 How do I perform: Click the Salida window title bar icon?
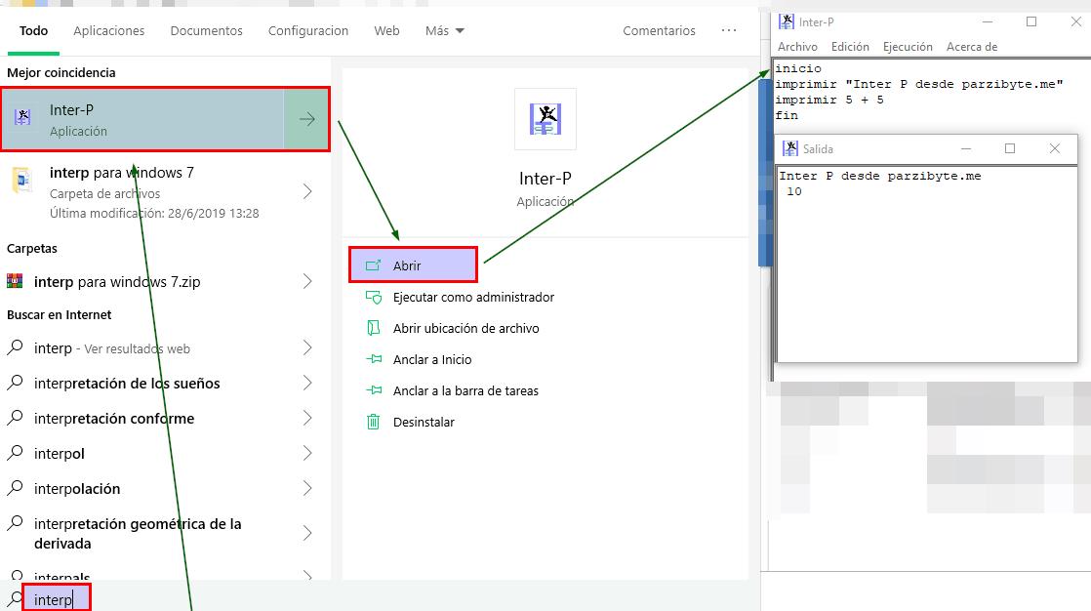(x=790, y=148)
